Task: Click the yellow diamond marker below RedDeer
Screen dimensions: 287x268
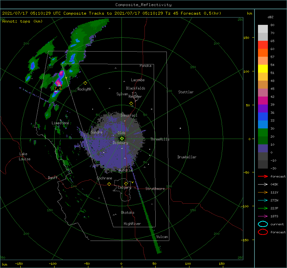Action: 131,104
